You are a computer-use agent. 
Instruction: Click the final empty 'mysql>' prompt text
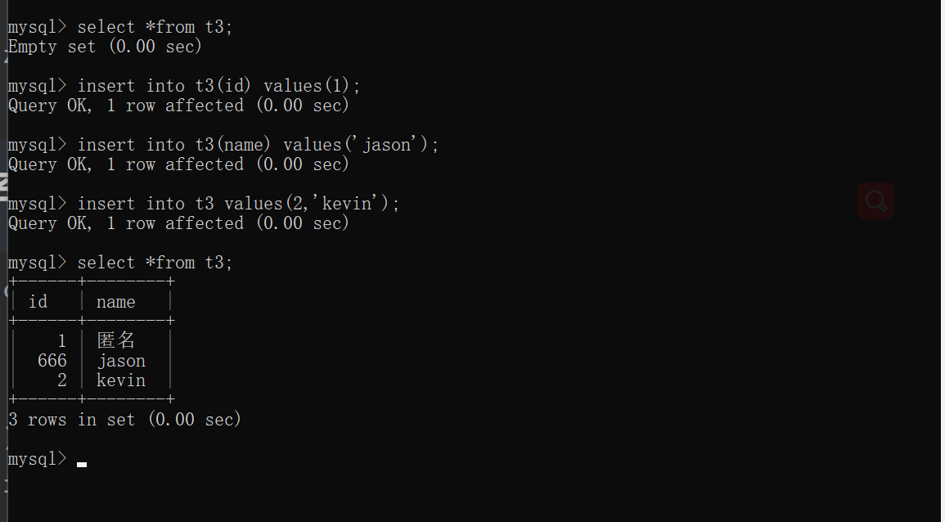pos(37,459)
